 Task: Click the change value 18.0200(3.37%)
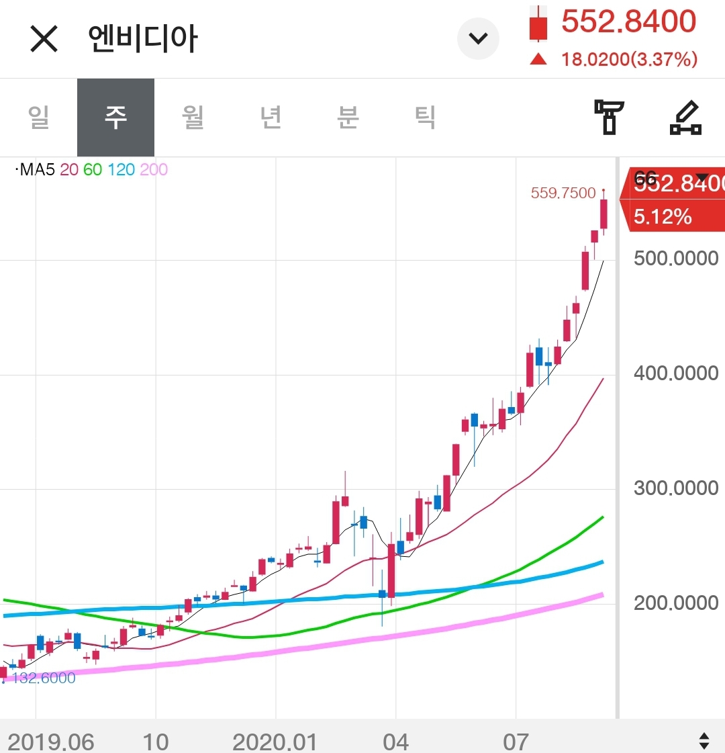tap(629, 60)
